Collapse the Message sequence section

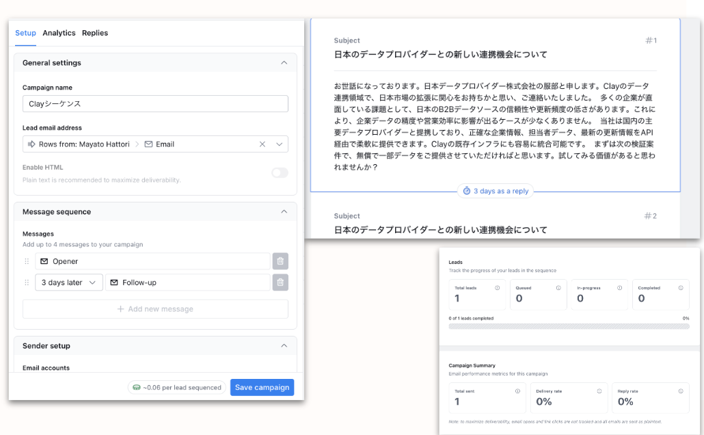pyautogui.click(x=284, y=212)
